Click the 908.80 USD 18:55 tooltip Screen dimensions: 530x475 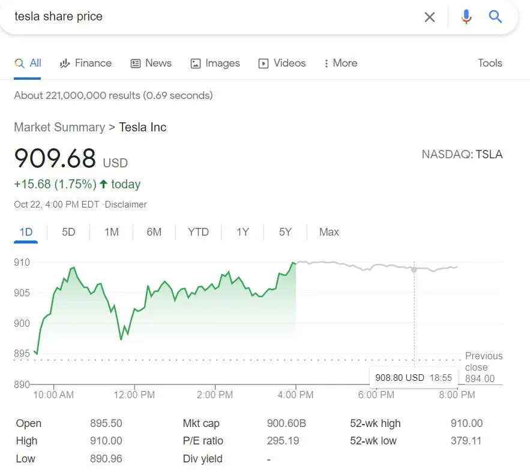[414, 378]
